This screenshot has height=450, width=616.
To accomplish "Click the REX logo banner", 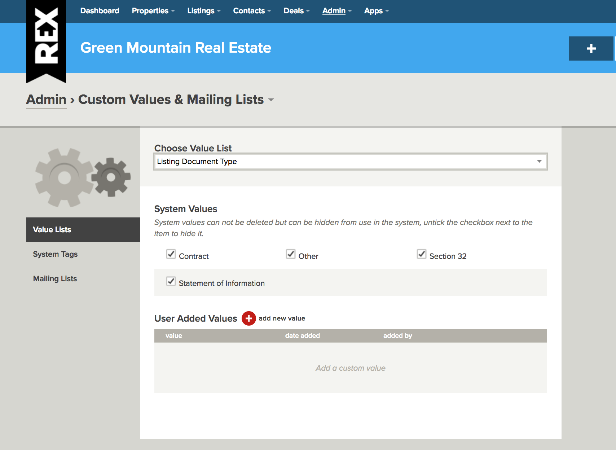I will (x=46, y=41).
